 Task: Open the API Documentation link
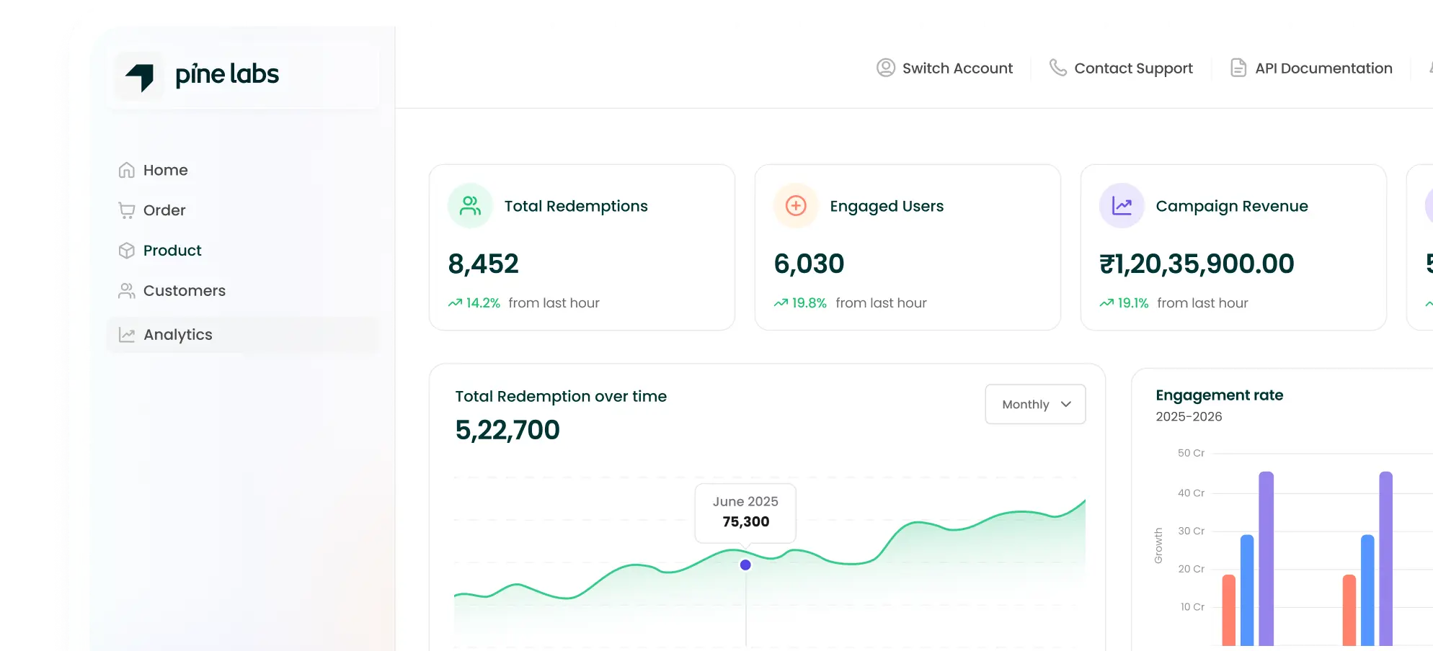click(1311, 68)
